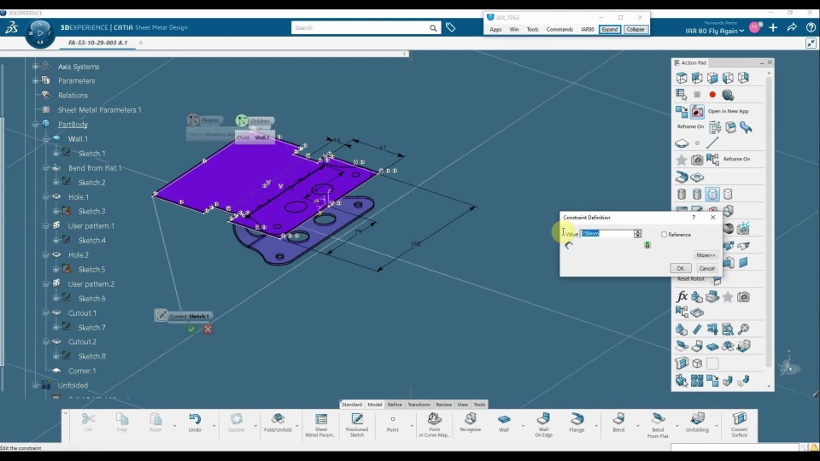
Task: Click the Expand button
Action: [x=610, y=29]
